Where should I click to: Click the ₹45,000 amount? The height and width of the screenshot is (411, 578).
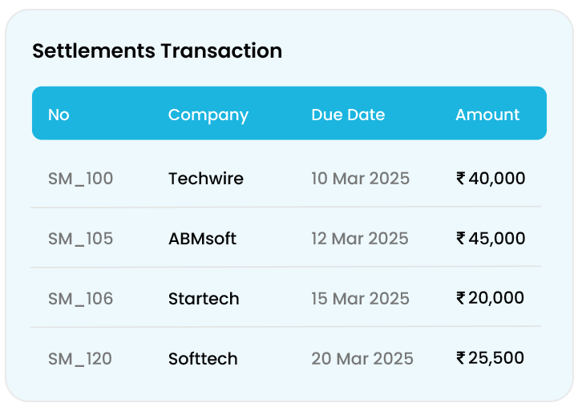tap(491, 238)
